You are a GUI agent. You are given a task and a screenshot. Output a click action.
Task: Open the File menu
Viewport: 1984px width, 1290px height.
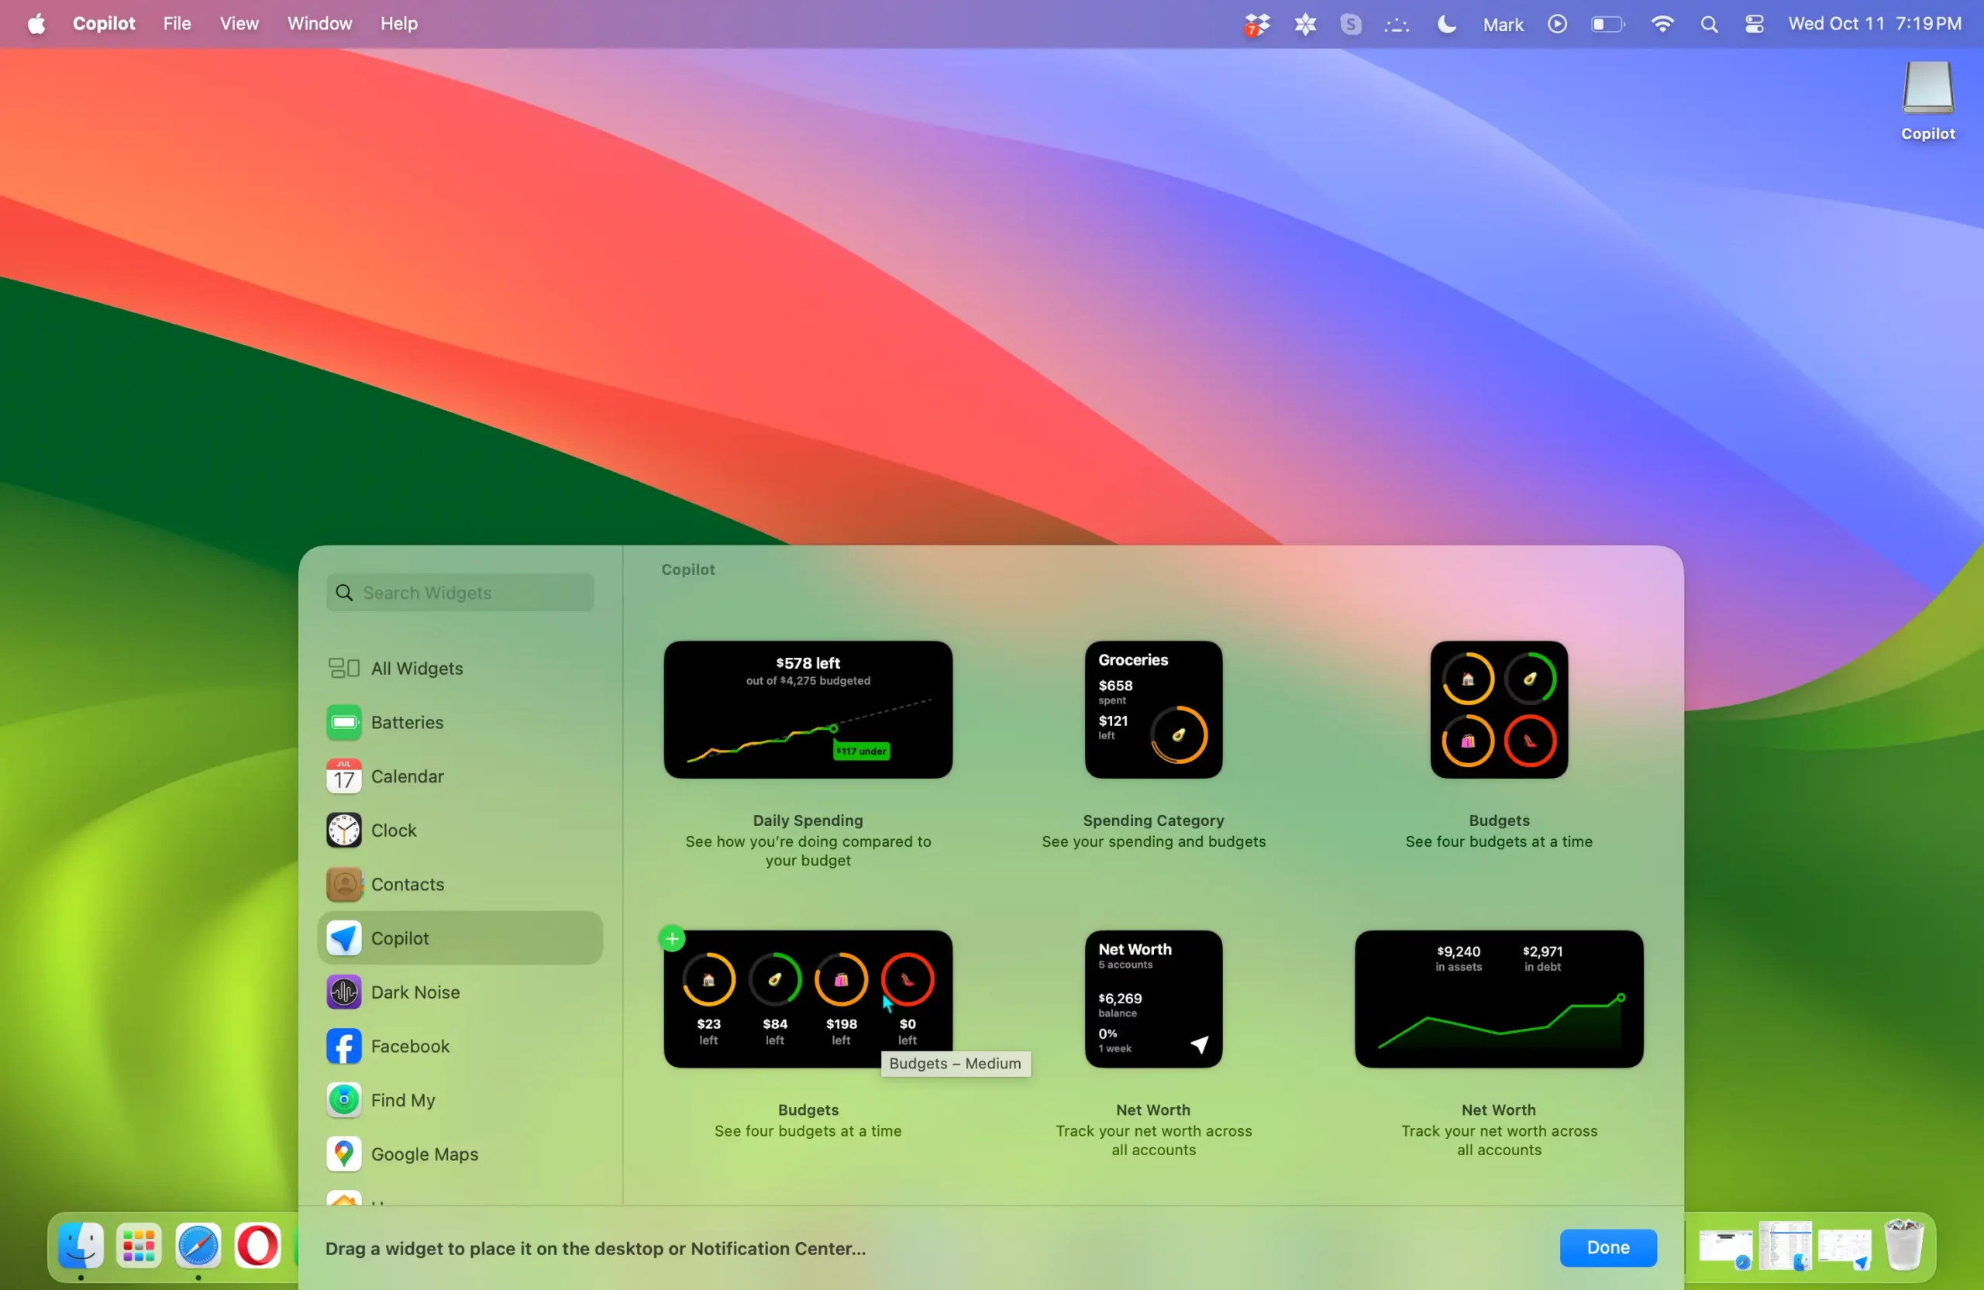point(177,23)
